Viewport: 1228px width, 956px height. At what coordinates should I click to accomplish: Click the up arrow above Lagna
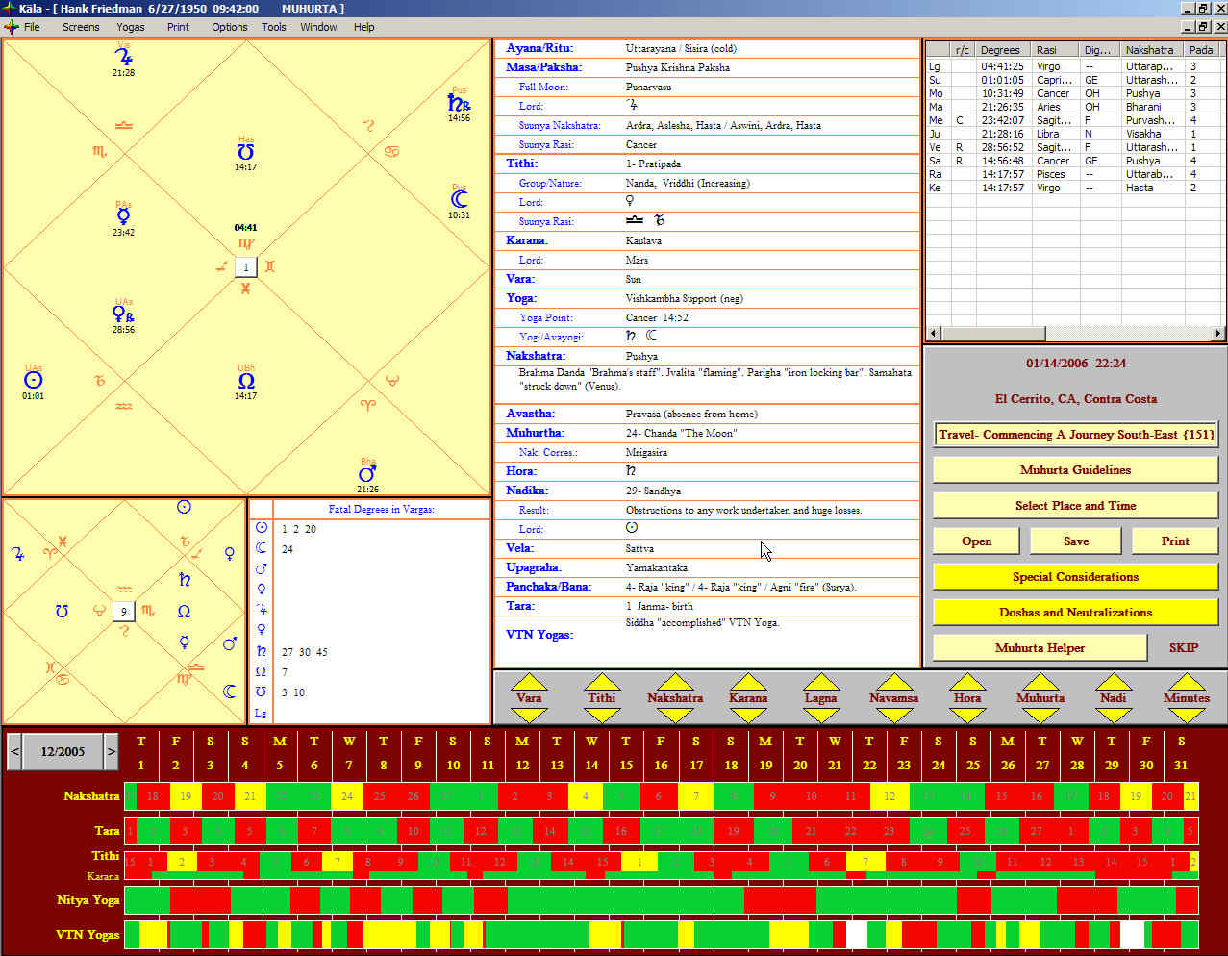point(820,681)
